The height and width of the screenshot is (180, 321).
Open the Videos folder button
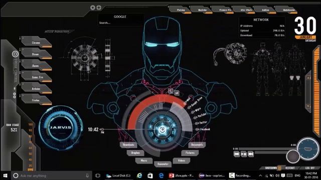click(182, 160)
